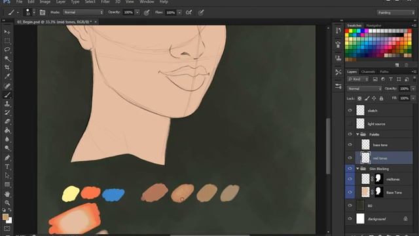This screenshot has height=236, width=419.
Task: Select the Rectangle shape tool
Action: pos(7,184)
